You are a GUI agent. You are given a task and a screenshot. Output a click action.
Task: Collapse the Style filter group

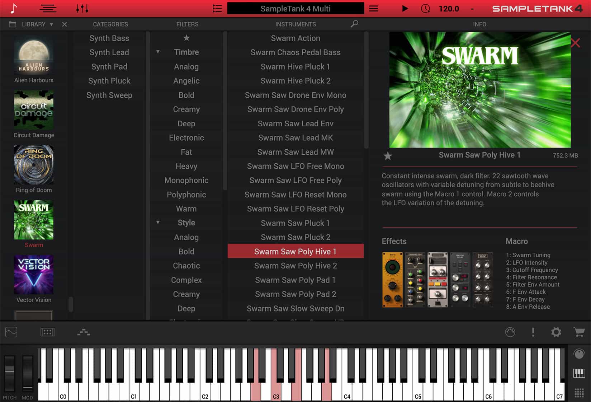(x=158, y=223)
